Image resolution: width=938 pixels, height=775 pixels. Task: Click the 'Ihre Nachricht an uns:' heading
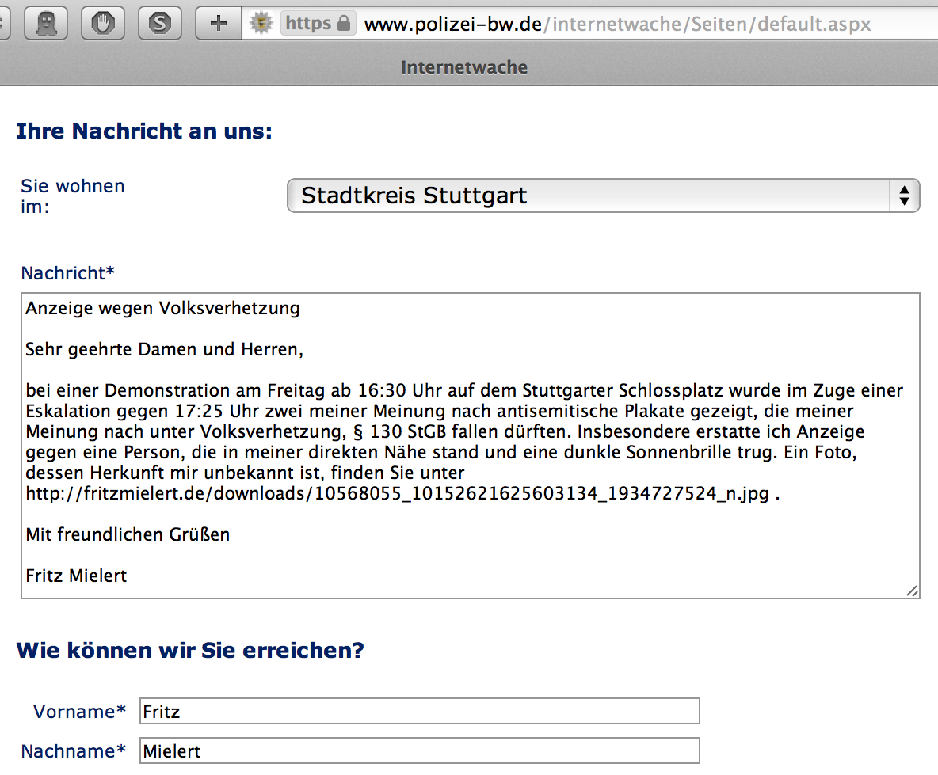coord(144,131)
